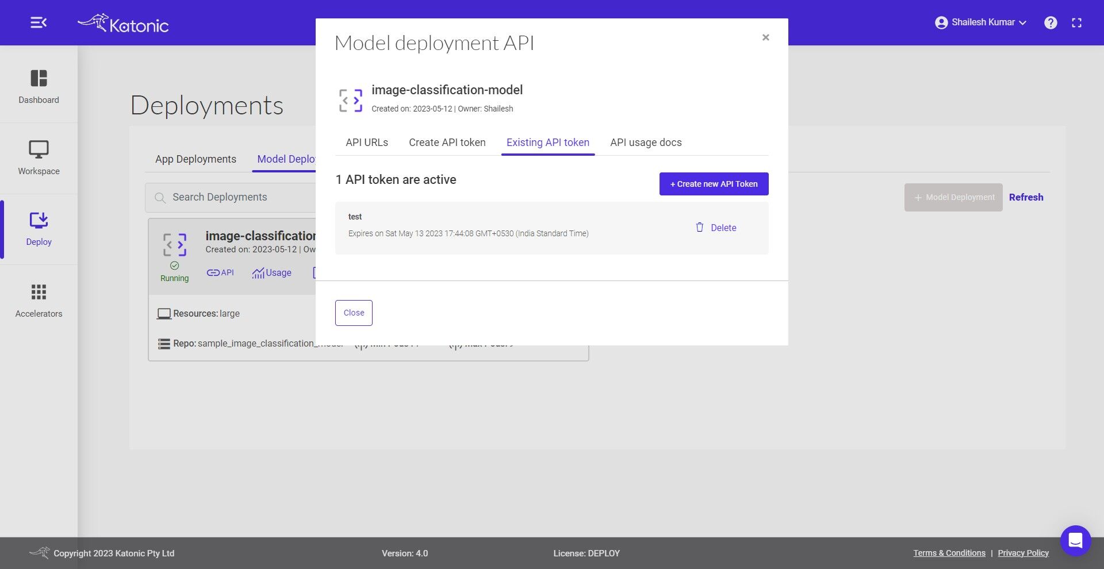Open the Terms & Conditions link

pos(949,553)
